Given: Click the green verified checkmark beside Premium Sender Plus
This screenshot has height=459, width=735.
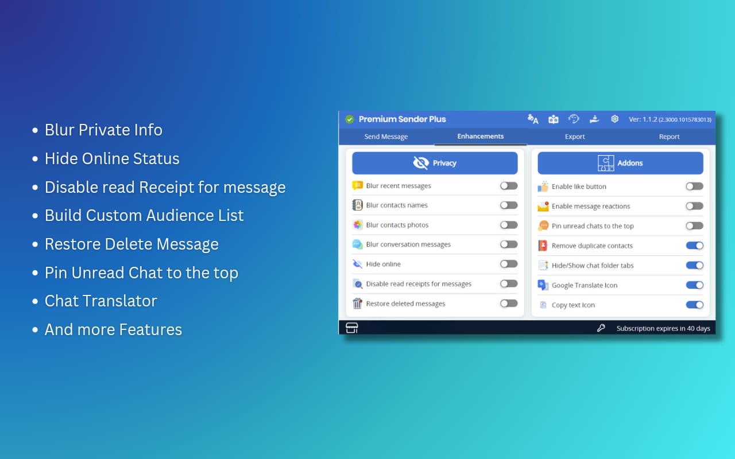Looking at the screenshot, I should 349,119.
